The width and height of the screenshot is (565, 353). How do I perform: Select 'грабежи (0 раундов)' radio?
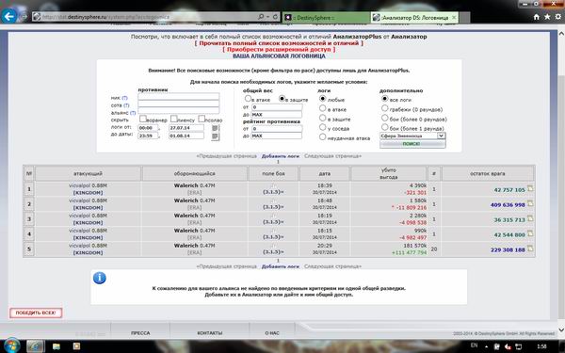click(385, 108)
